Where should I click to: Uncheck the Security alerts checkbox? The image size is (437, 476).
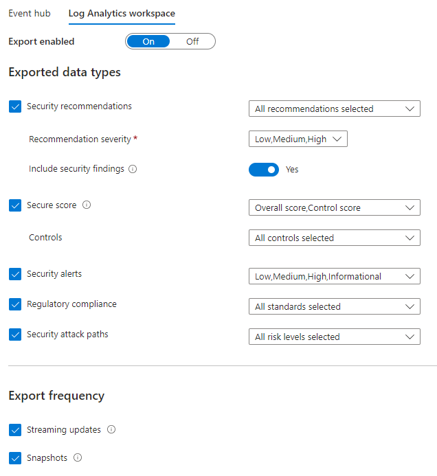coord(15,274)
